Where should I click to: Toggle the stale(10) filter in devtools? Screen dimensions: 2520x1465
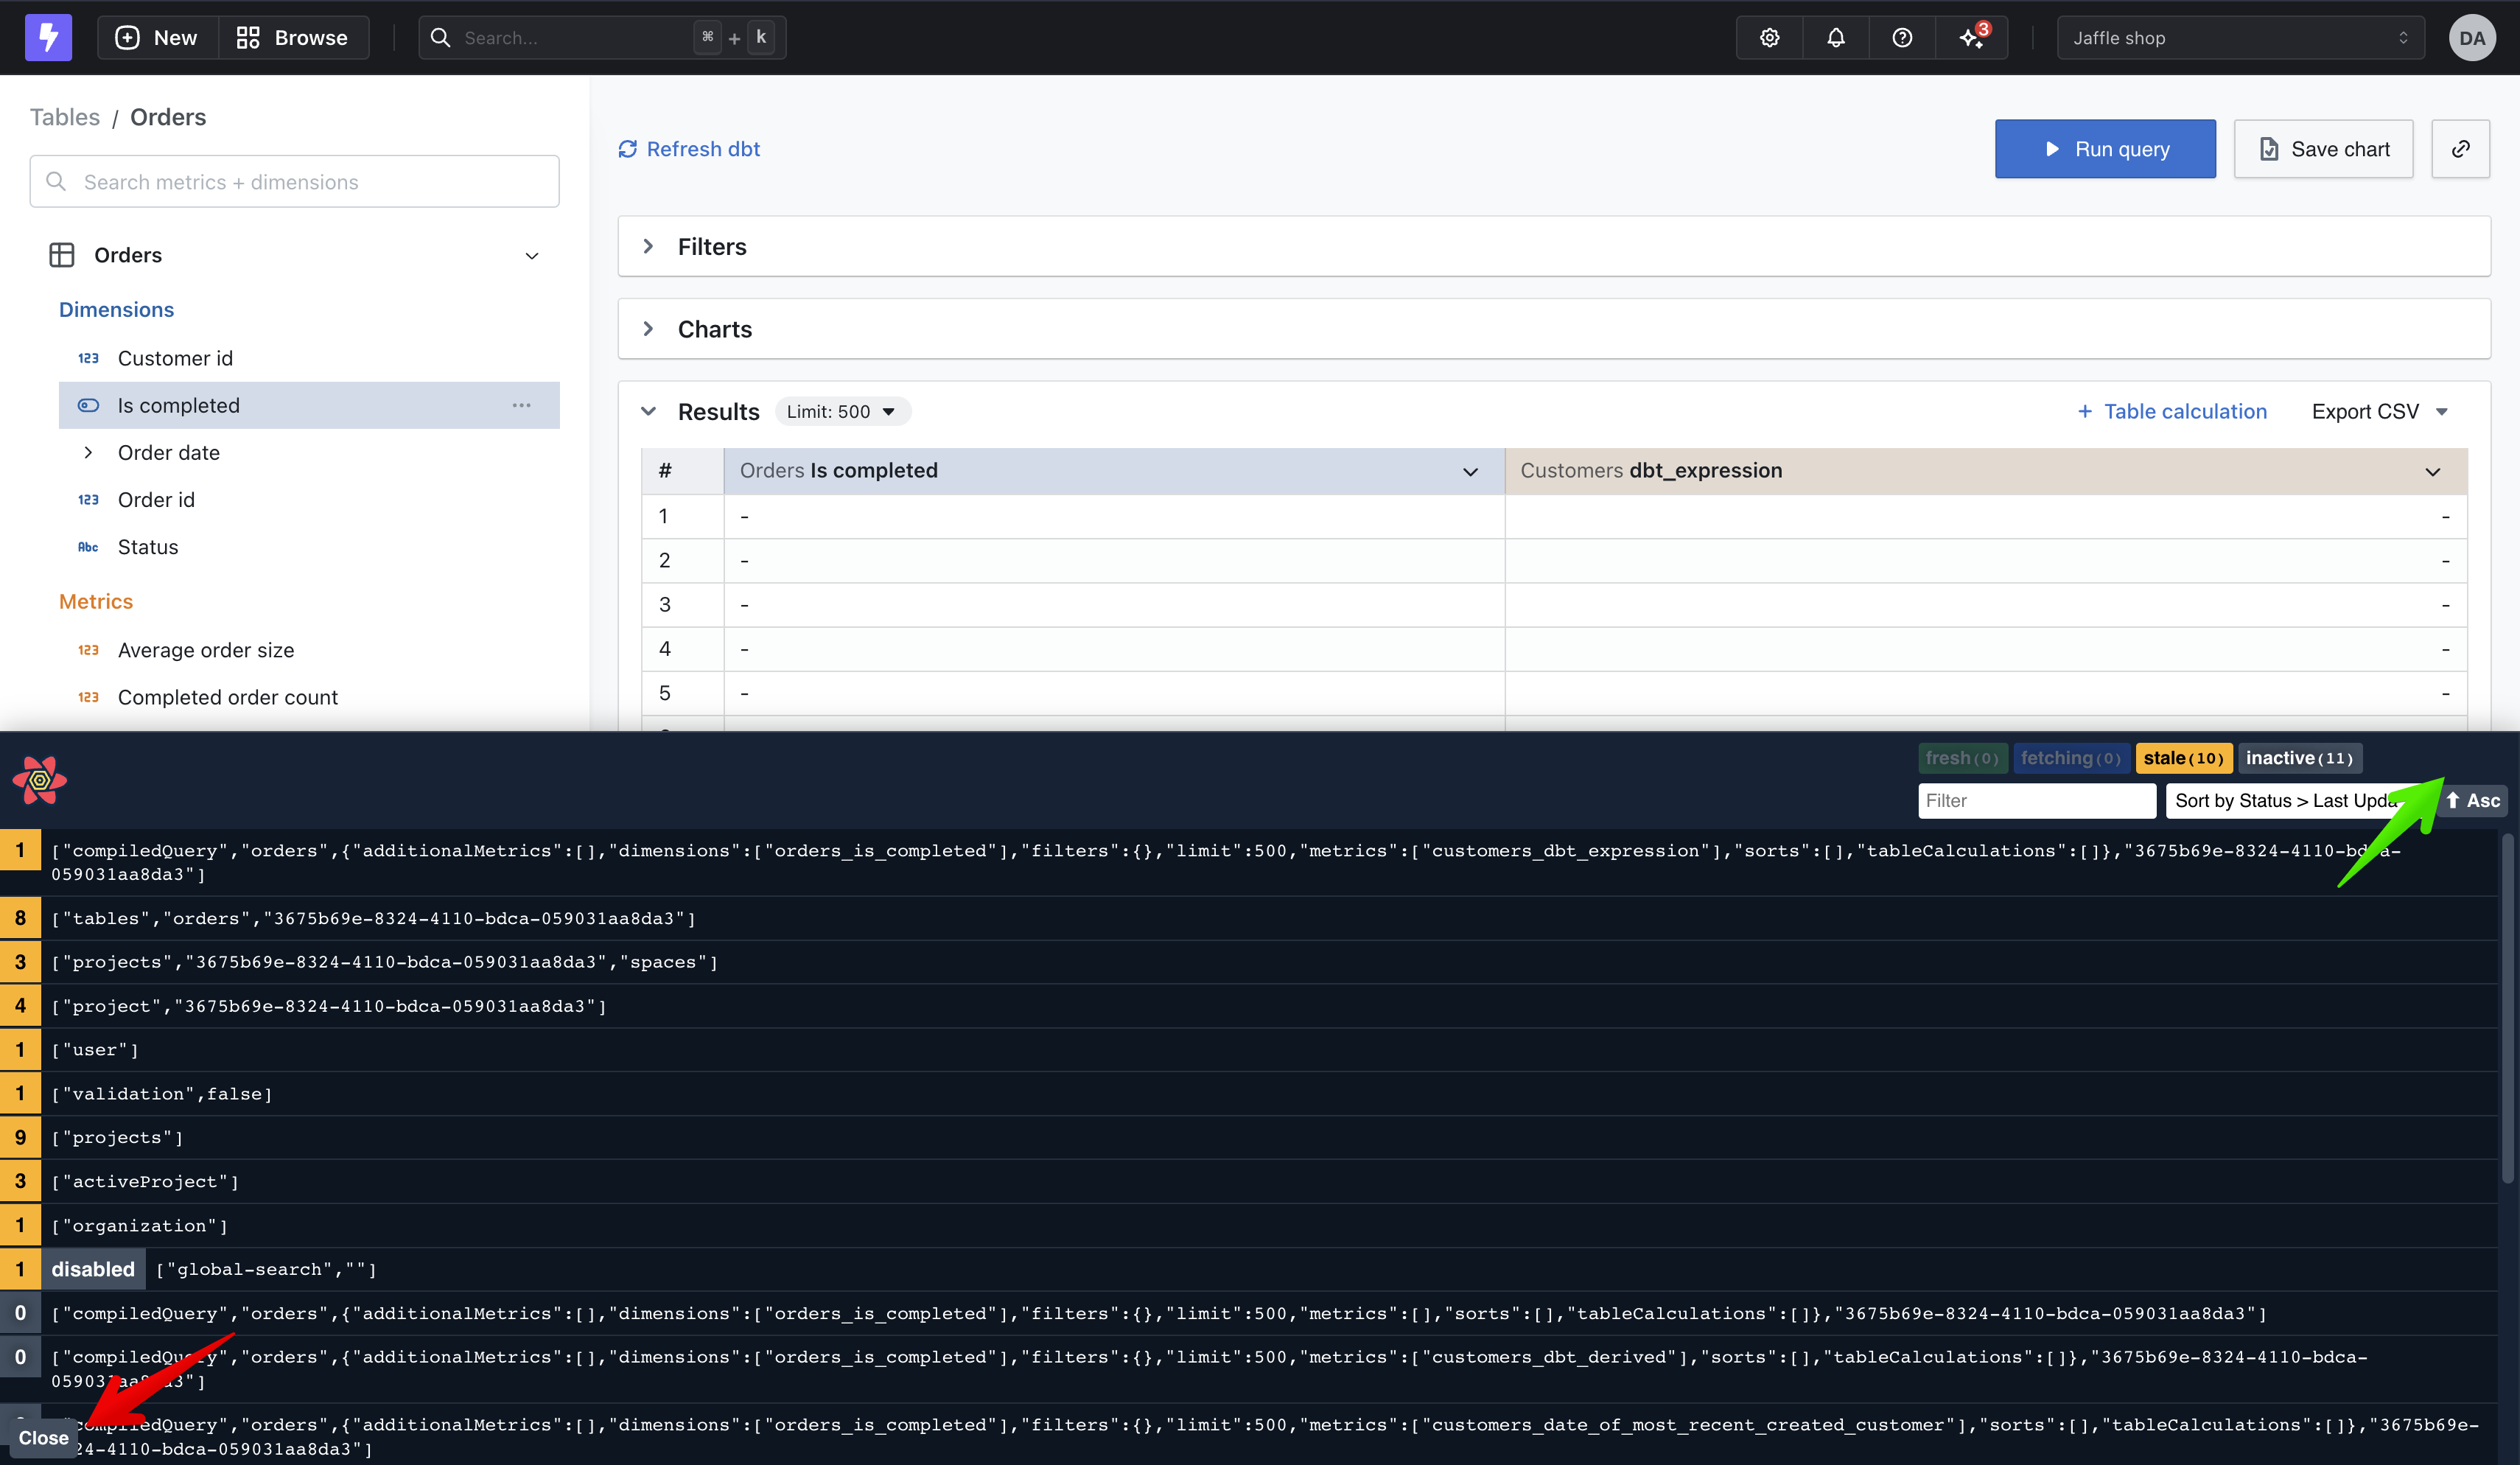click(2183, 758)
